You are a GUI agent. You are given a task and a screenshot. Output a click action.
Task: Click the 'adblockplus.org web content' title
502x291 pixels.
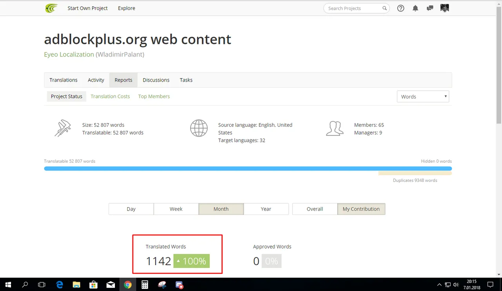tap(138, 39)
